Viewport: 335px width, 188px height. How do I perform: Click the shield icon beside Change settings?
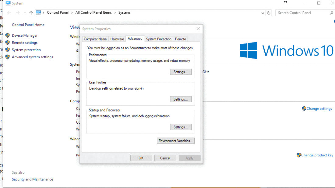(x=304, y=108)
